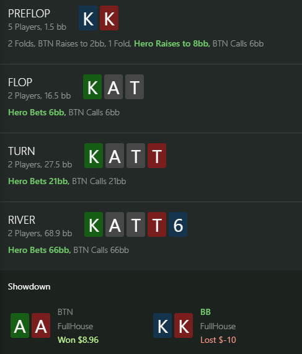The image size is (302, 354).
Task: Click the "Hero Bets 21bb" turn action
Action: click(39, 181)
